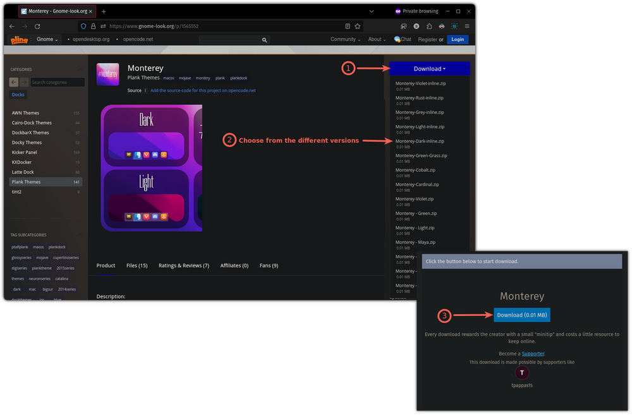Switch to the Files (15) tab

[137, 265]
